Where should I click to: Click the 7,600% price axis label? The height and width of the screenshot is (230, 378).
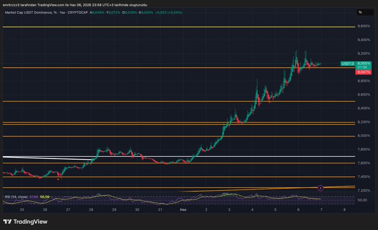[x=364, y=163]
